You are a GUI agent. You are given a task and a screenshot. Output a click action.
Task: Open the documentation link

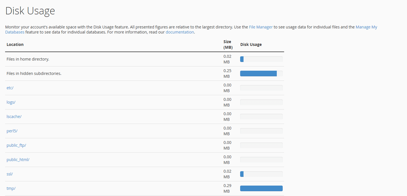180,32
